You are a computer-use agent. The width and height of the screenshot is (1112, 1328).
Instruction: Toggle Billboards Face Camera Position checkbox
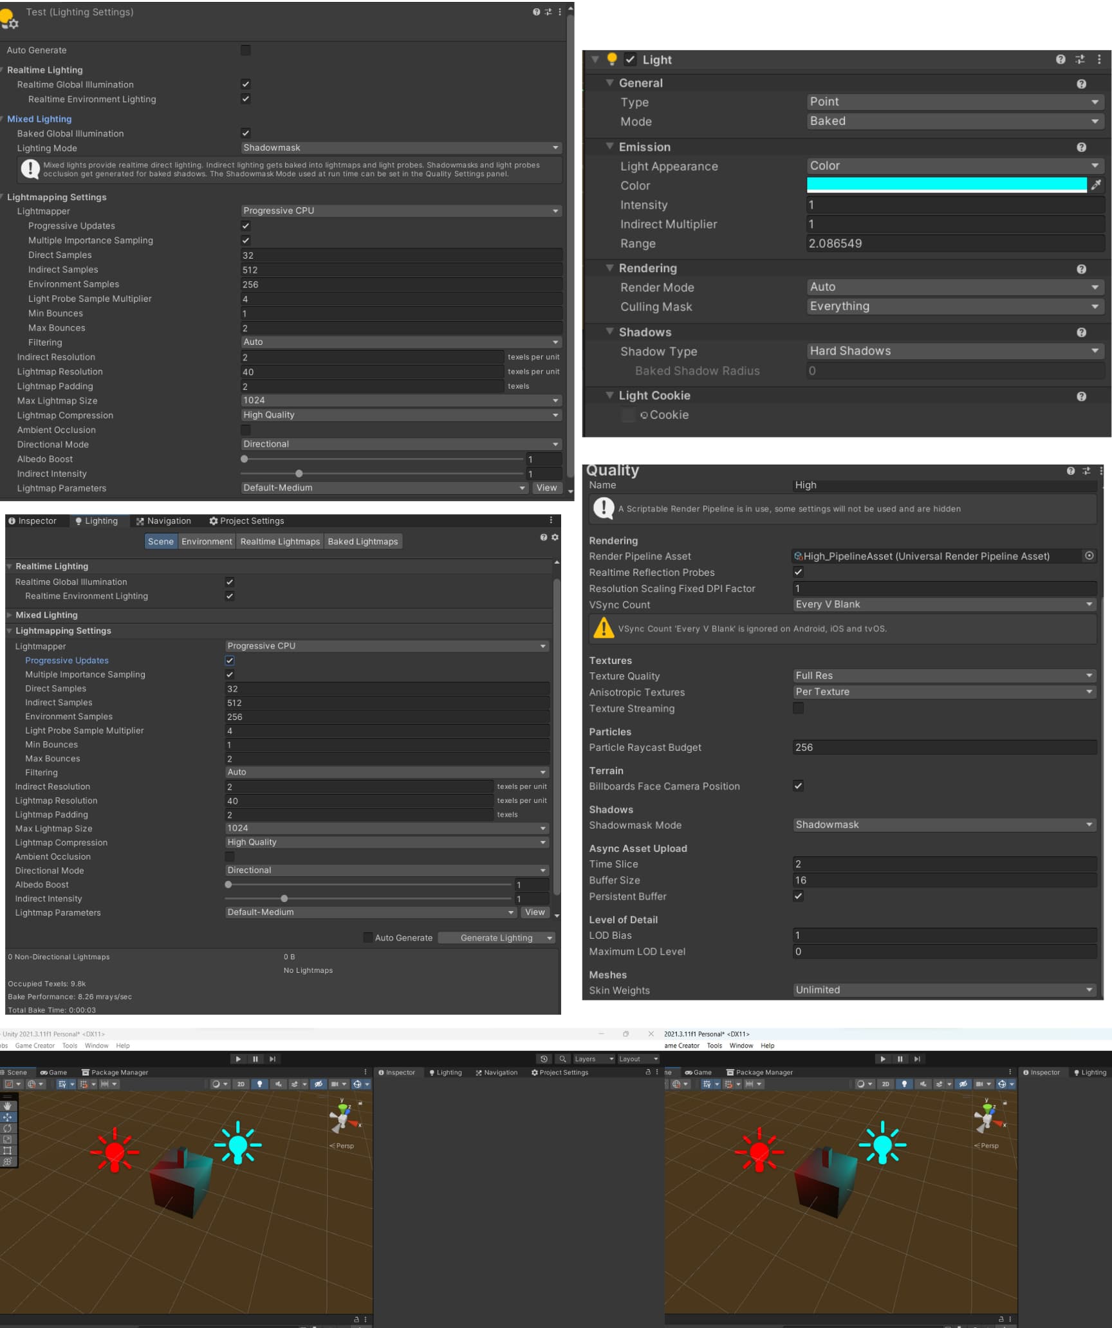click(798, 786)
